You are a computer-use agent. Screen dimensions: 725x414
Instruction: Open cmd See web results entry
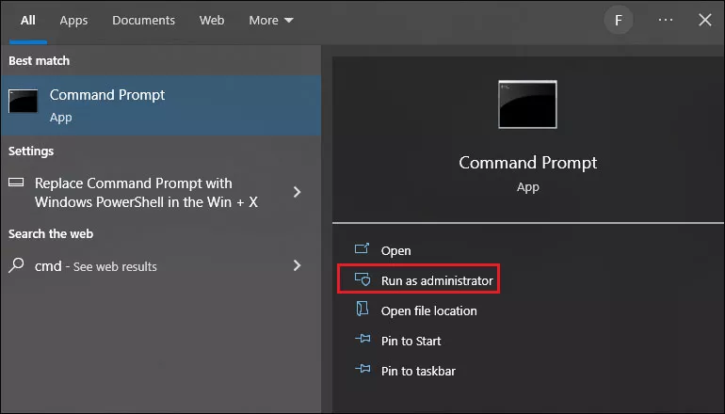161,265
